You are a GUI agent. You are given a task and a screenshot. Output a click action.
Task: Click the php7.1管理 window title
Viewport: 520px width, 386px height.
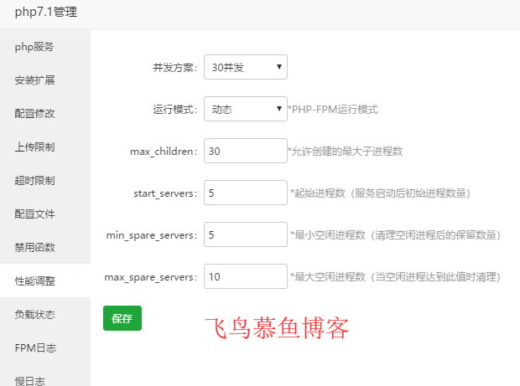49,13
